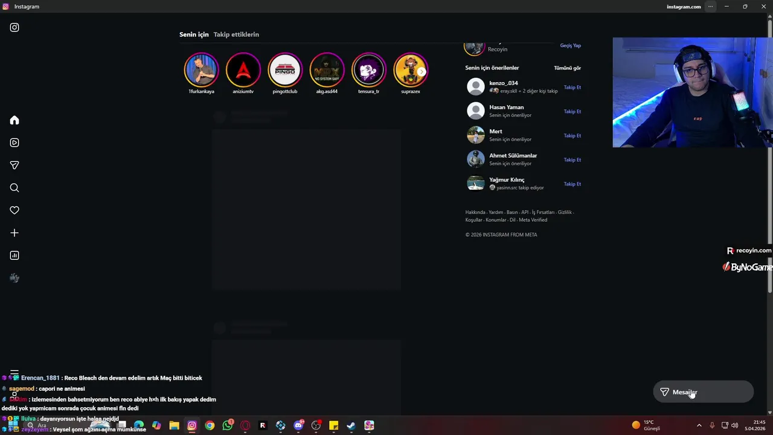
Task: Open the profile avatar in the sidebar
Action: coord(14,278)
